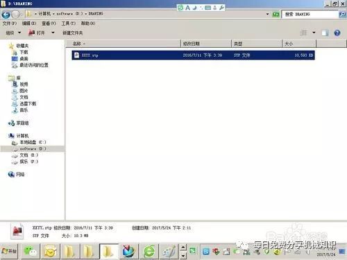Toggle the moon half-width icon on IME bar

click(x=194, y=8)
